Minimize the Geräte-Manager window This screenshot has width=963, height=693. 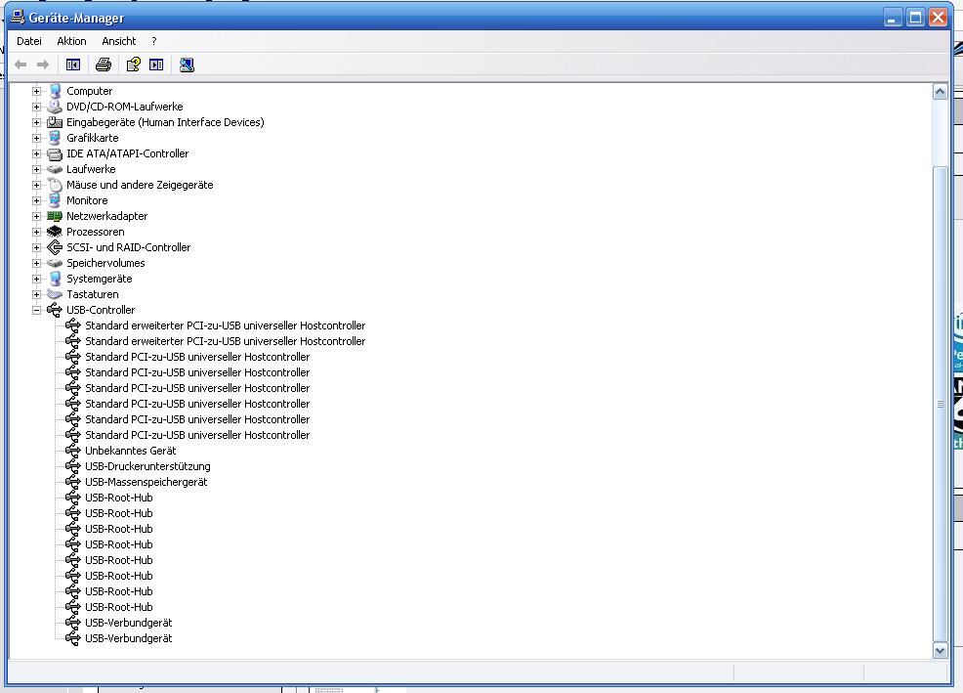point(893,18)
